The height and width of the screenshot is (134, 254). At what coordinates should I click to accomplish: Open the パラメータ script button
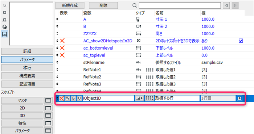[x=22, y=131]
